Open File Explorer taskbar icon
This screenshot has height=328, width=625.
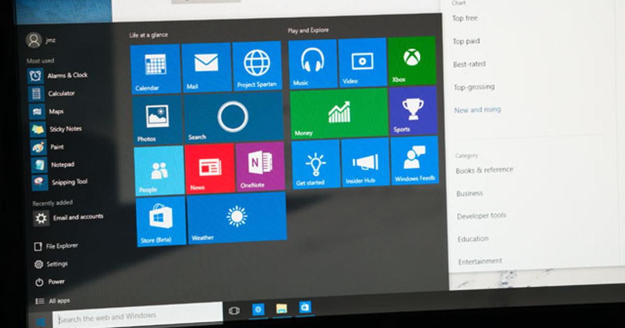coord(282,308)
